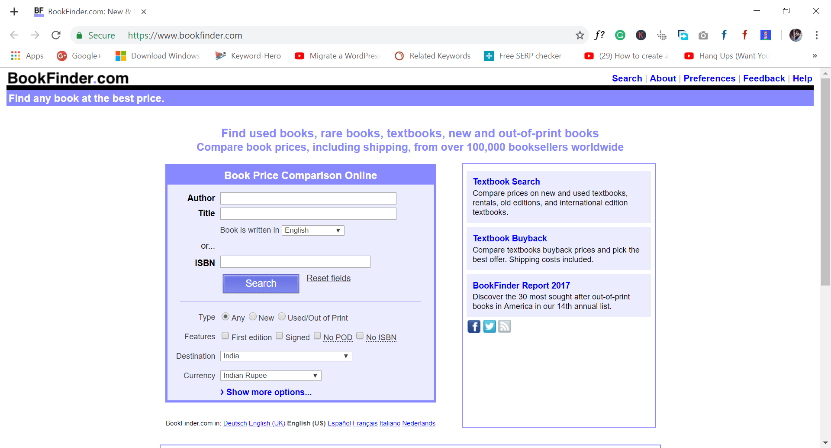Click the BookFinder.com logo
Screen dimensions: 831x448
pos(68,78)
